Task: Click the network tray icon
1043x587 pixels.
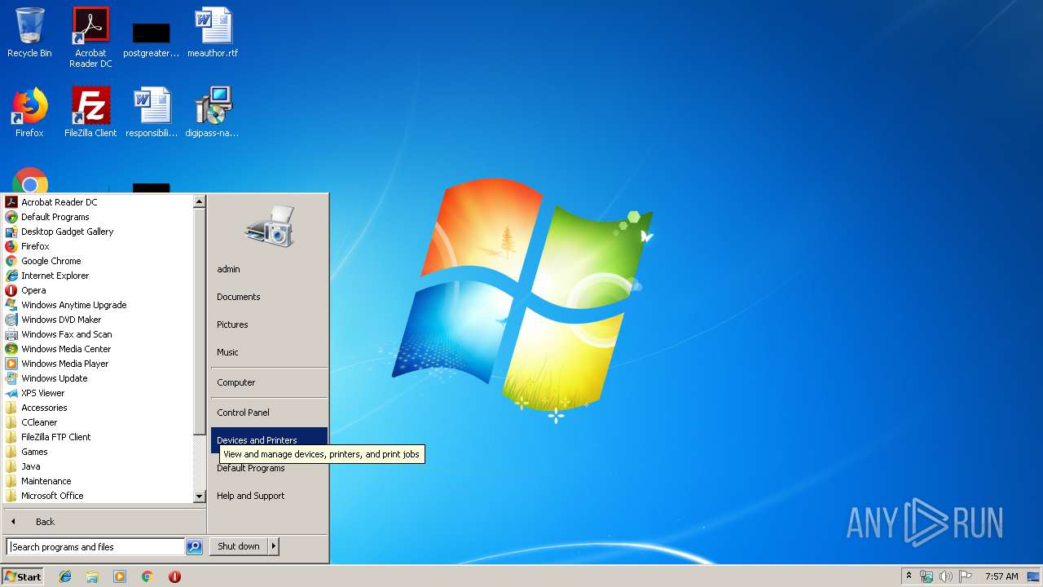Action: (x=926, y=576)
